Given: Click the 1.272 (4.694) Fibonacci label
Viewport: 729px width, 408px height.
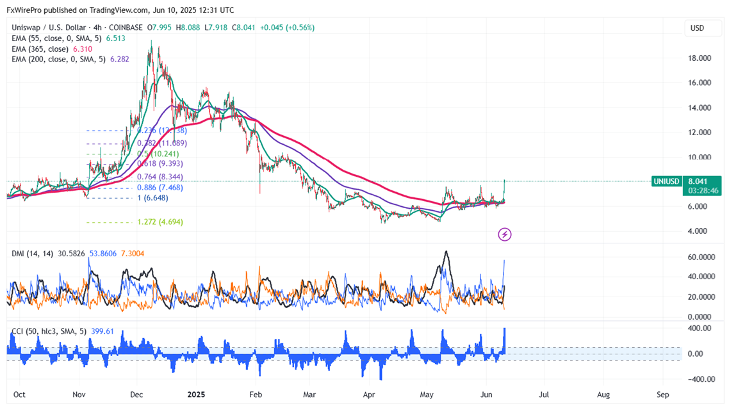Looking at the screenshot, I should pos(160,222).
